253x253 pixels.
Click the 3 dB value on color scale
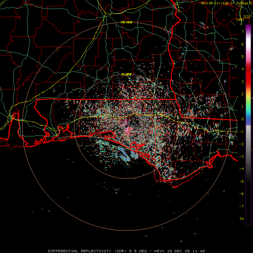(243, 82)
